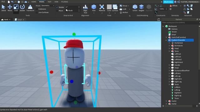Launch the Align Tool

click(85, 9)
